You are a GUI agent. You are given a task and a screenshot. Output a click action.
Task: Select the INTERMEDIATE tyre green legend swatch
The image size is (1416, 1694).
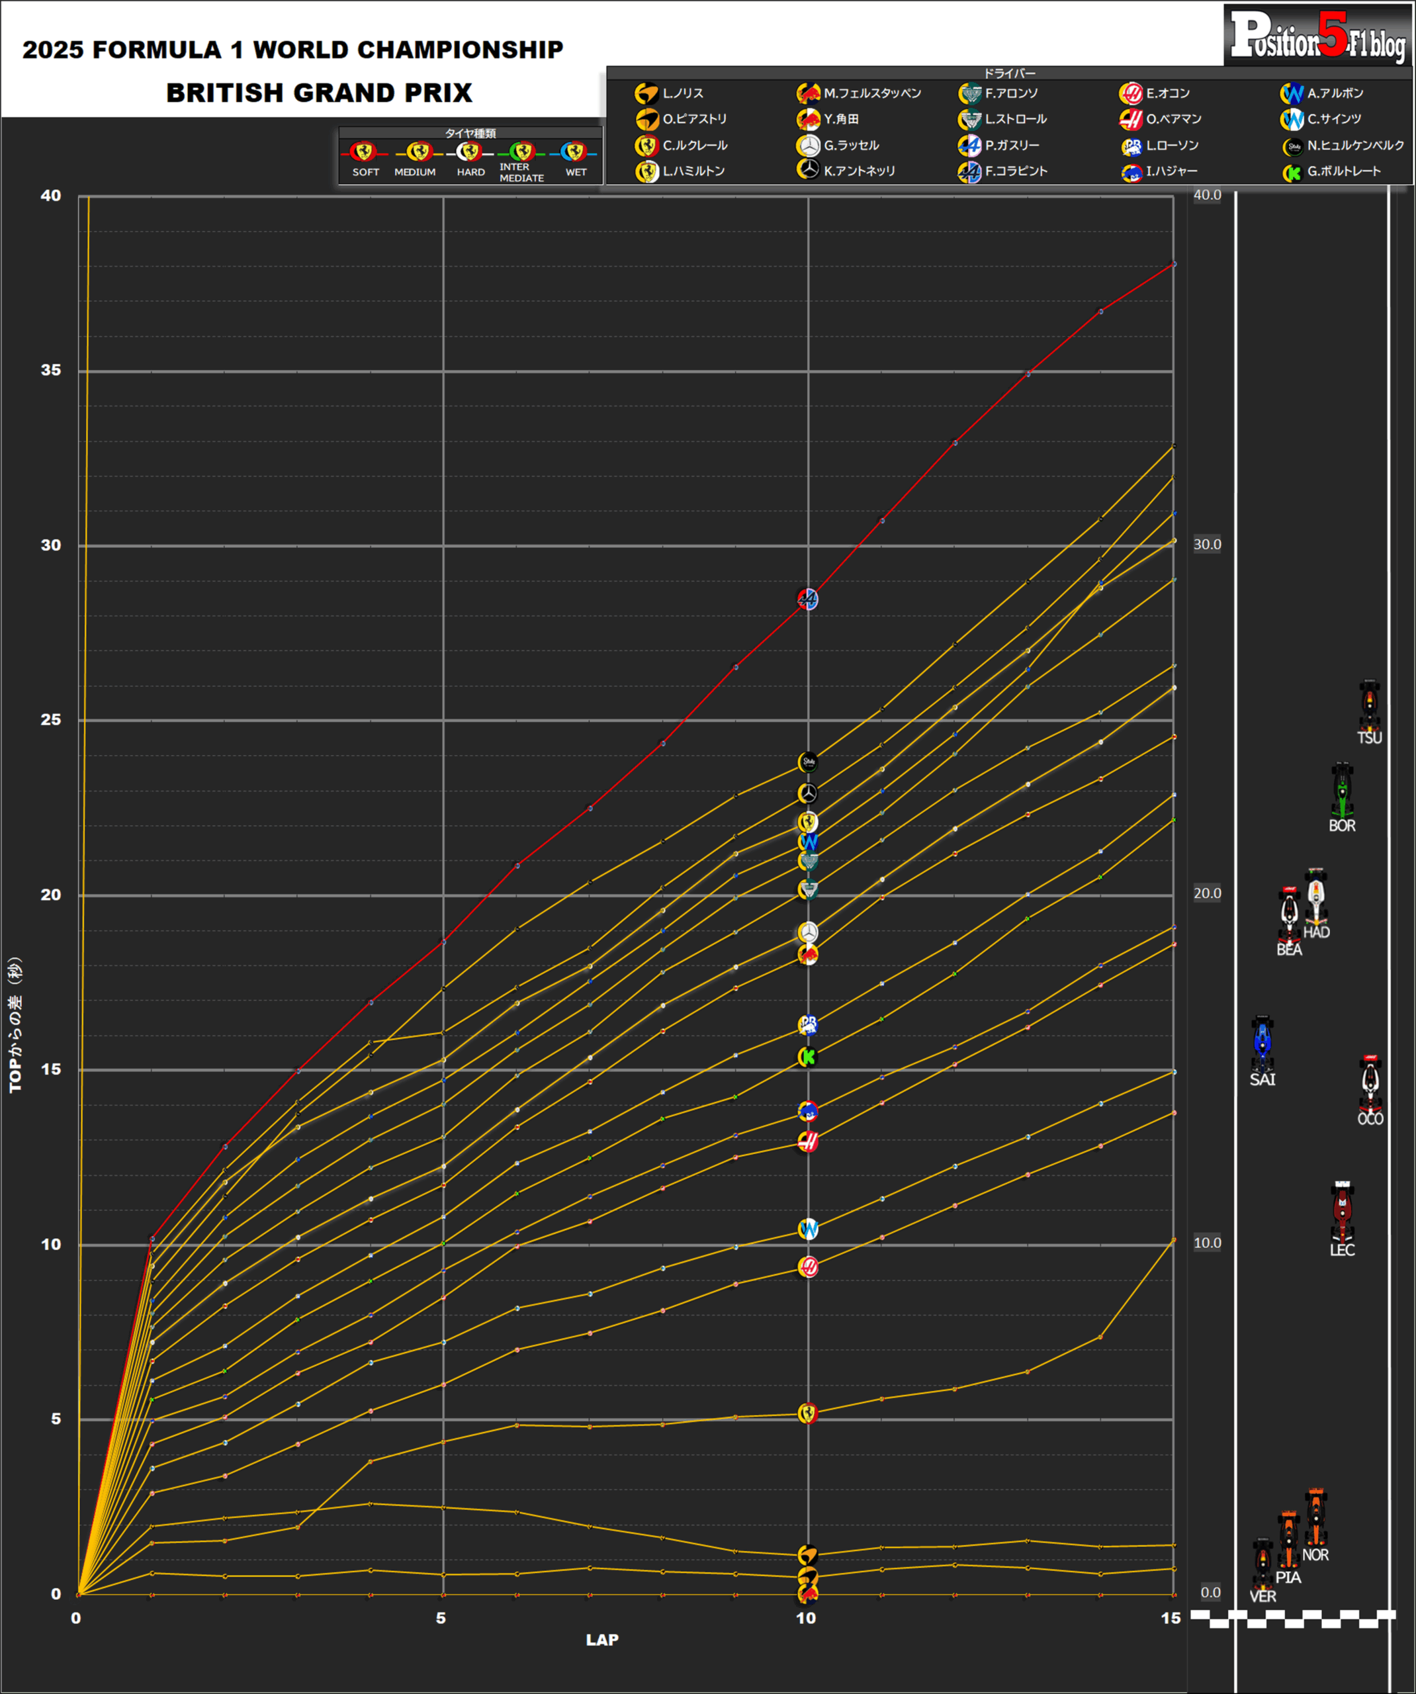(523, 152)
